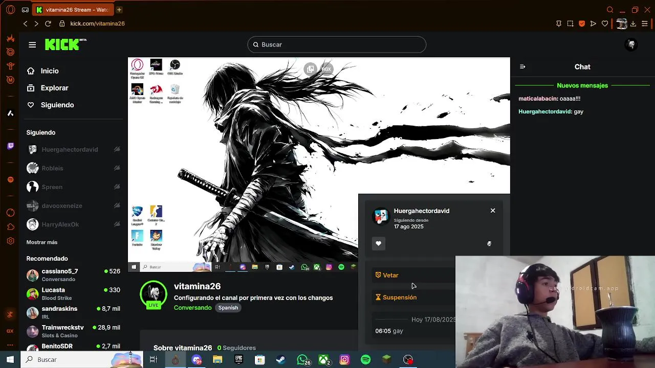655x368 pixels.
Task: Open followed channel Spreen
Action: coord(73,187)
